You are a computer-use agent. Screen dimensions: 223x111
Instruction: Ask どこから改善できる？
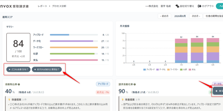(18, 69)
